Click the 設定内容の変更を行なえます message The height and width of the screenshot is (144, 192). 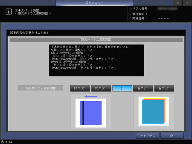click(30, 33)
